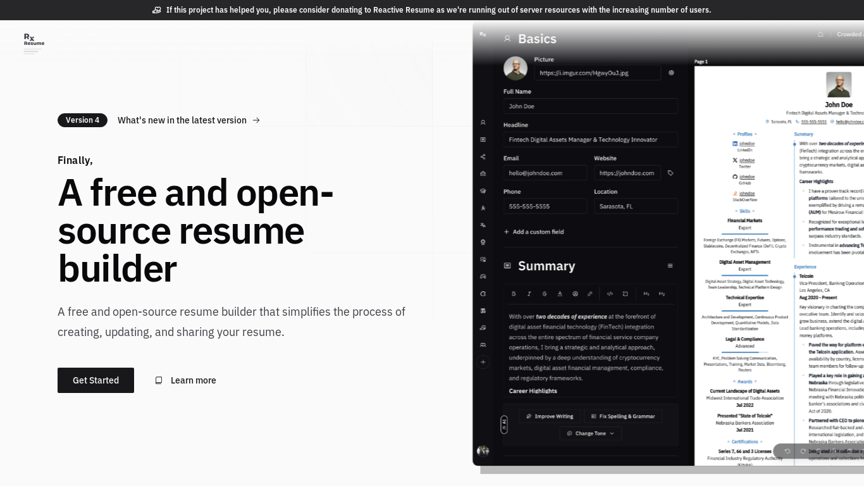864x486 pixels.
Task: Click the profile picture thumbnail in Basics
Action: (515, 68)
